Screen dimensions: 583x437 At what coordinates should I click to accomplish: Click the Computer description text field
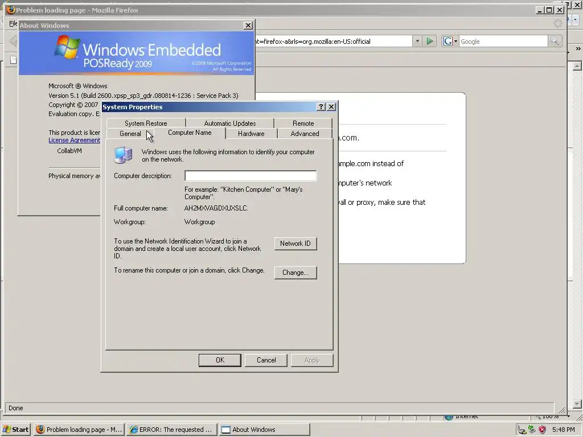[x=251, y=176]
